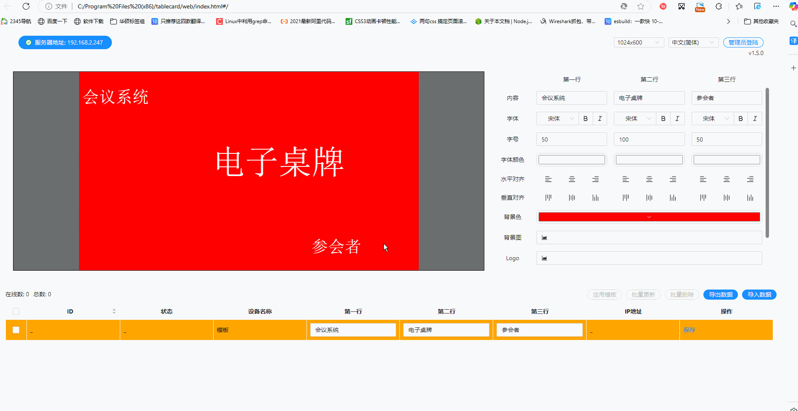The height and width of the screenshot is (411, 798).
Task: Refresh the browser page
Action: coord(26,6)
